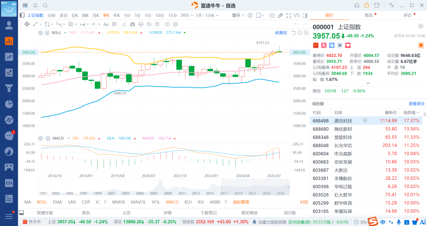Enter fullscreen chart mode
This screenshot has height=226, width=427.
[288, 15]
